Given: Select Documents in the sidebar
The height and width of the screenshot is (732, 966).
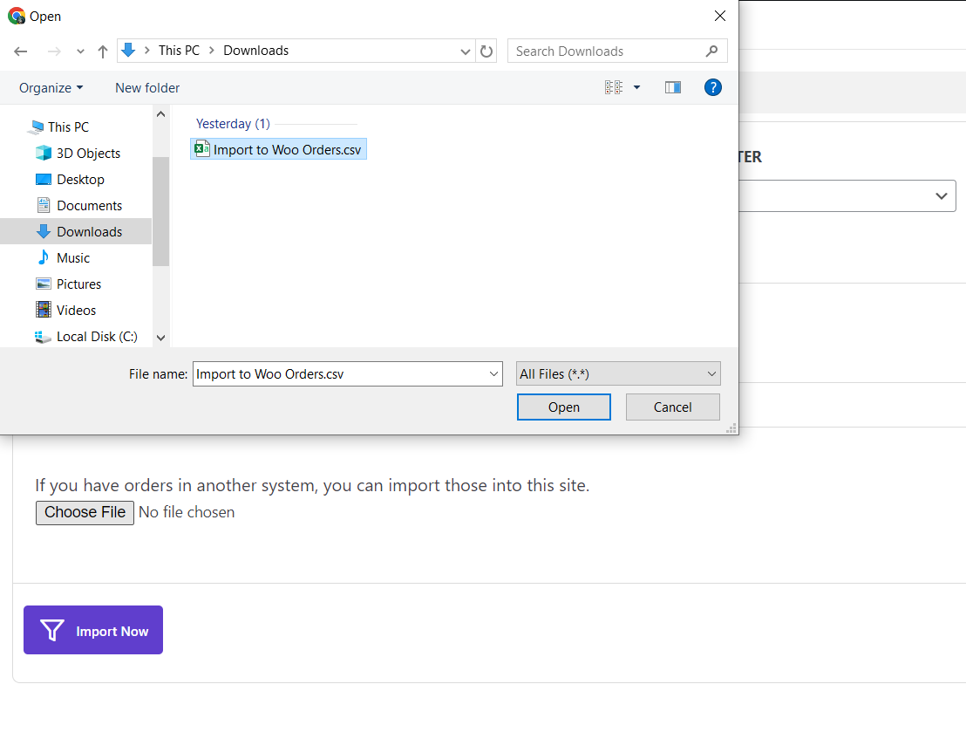Looking at the screenshot, I should 89,206.
